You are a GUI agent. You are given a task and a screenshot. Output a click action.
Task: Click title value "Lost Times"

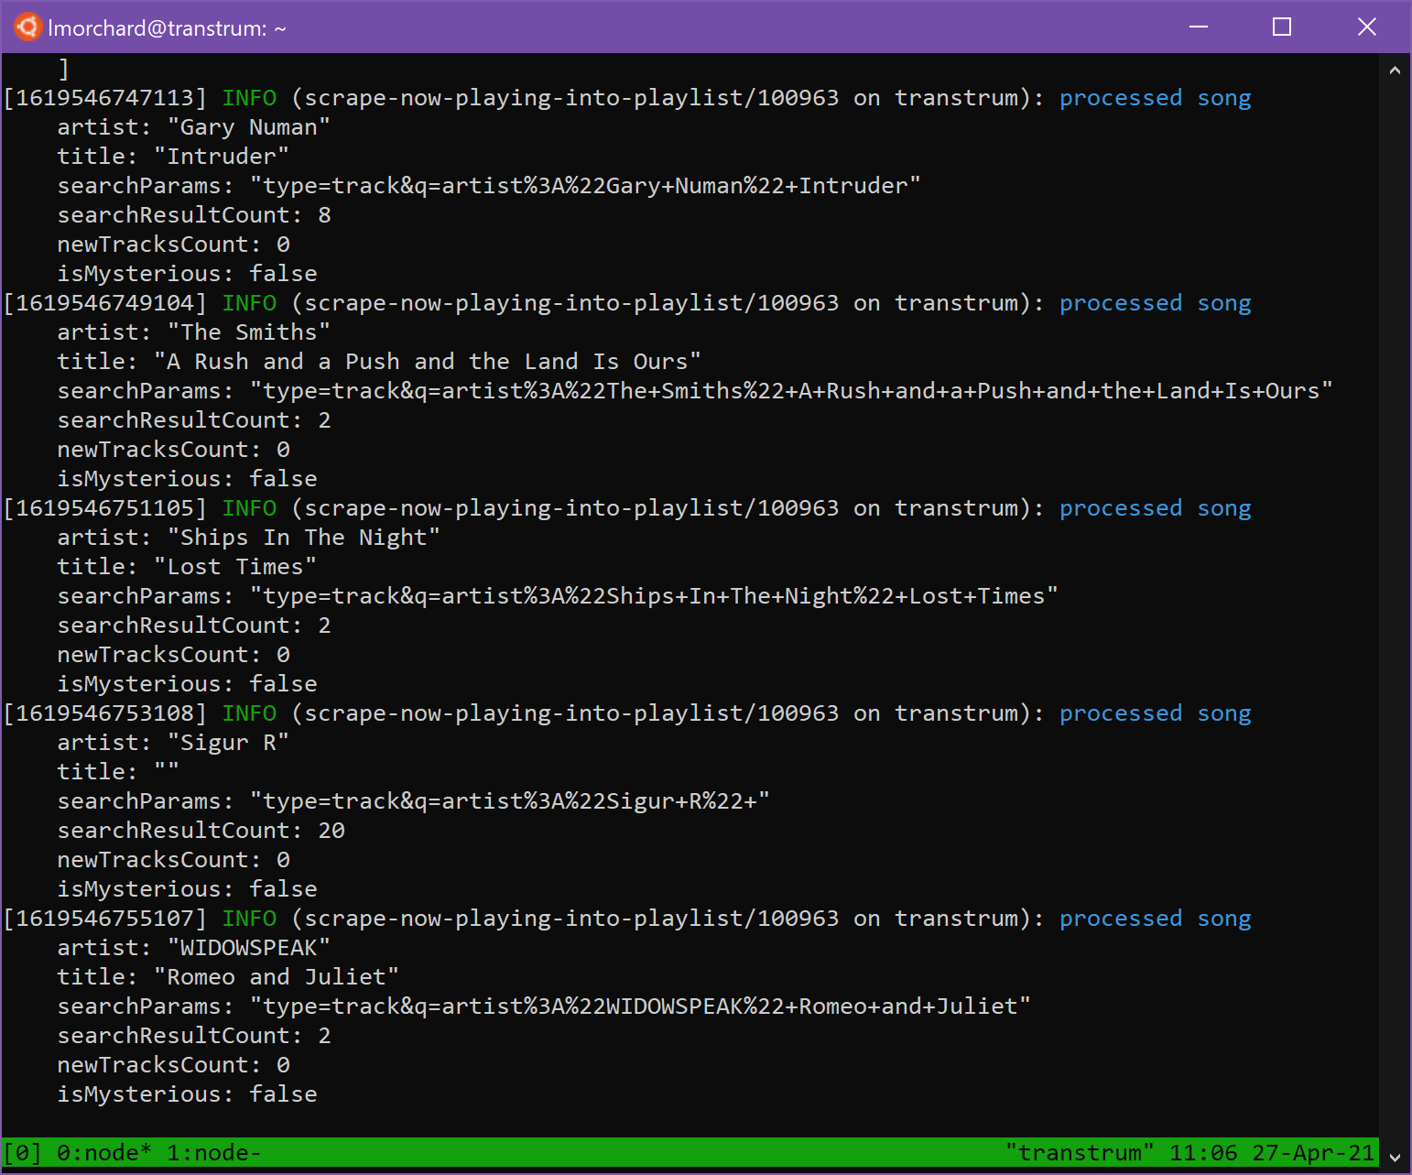[x=235, y=567]
